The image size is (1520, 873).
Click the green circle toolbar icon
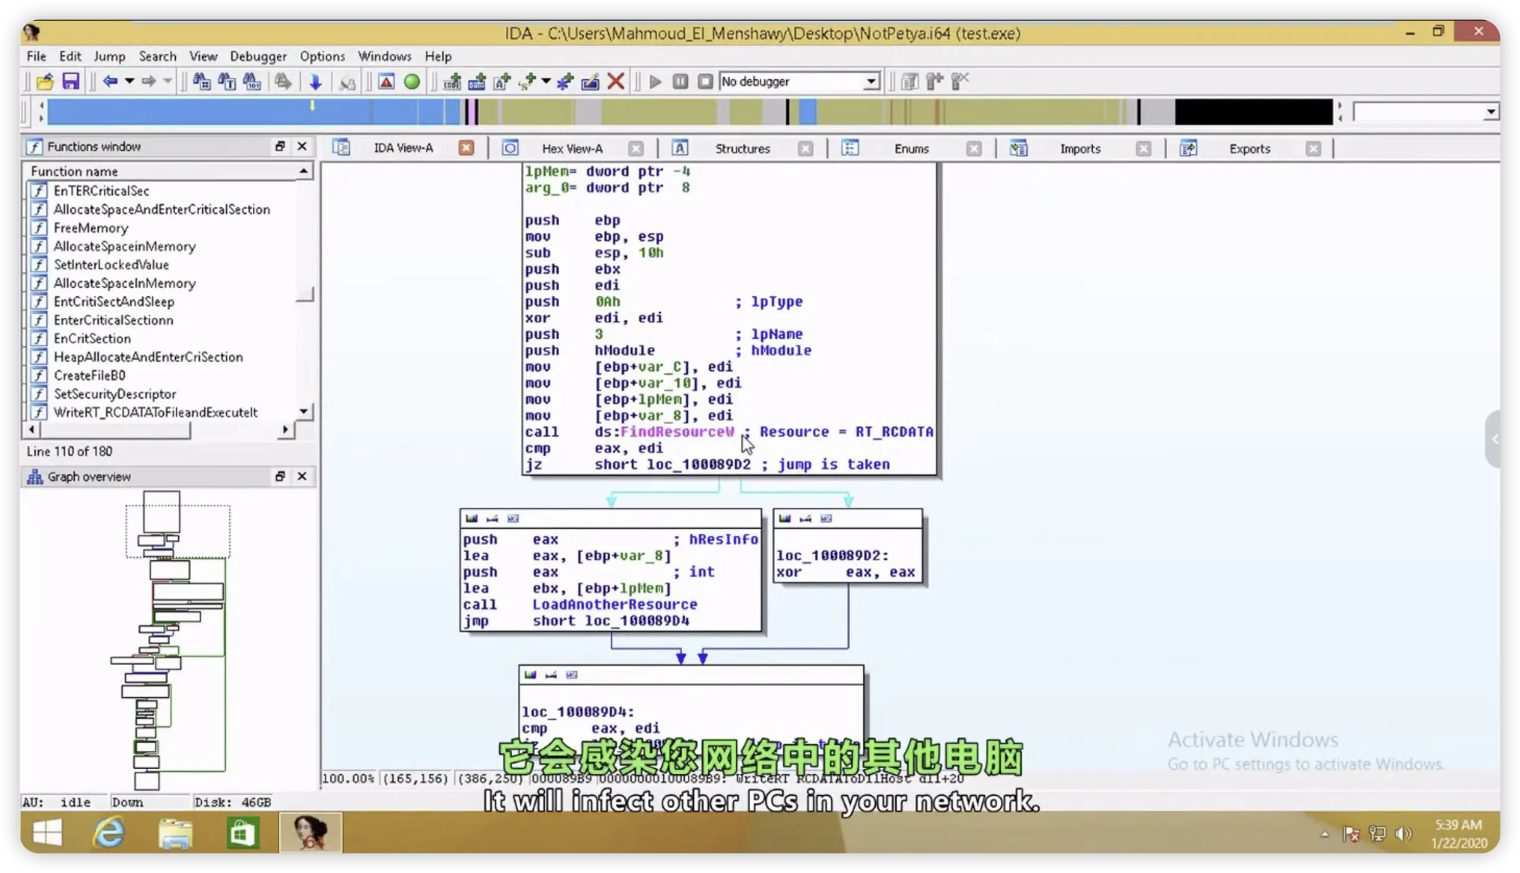click(412, 81)
